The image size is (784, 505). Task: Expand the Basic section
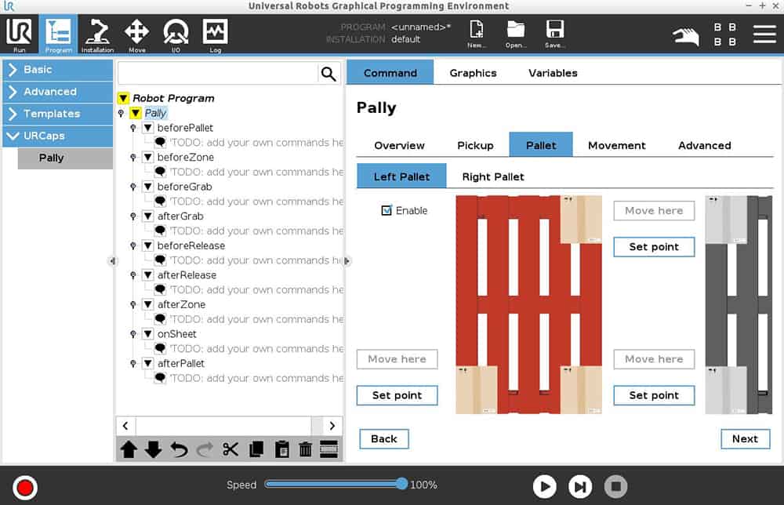click(x=58, y=70)
